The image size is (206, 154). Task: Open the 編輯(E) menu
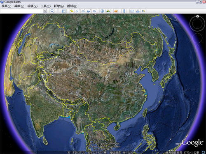coord(19,6)
